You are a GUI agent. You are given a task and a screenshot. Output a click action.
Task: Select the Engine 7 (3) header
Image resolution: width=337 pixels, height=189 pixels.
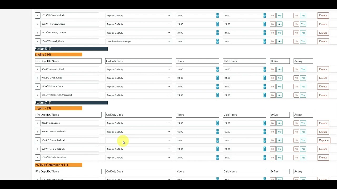(x=58, y=108)
